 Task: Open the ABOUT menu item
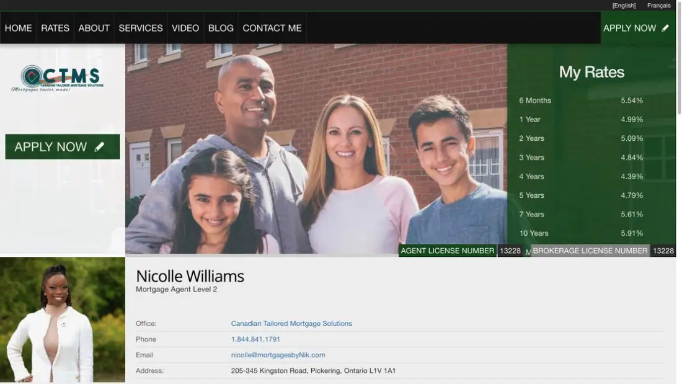point(94,28)
